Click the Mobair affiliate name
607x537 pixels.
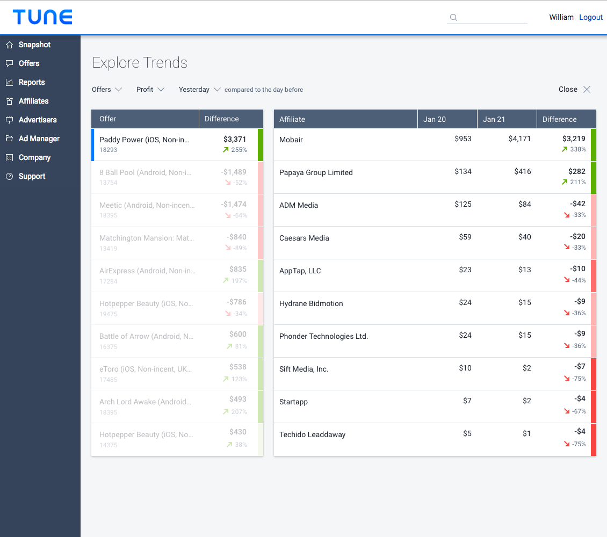click(x=291, y=140)
